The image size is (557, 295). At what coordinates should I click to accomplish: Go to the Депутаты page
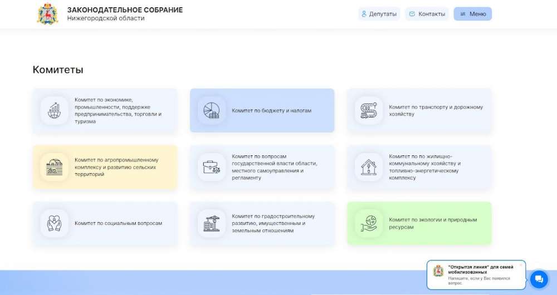[x=379, y=14]
